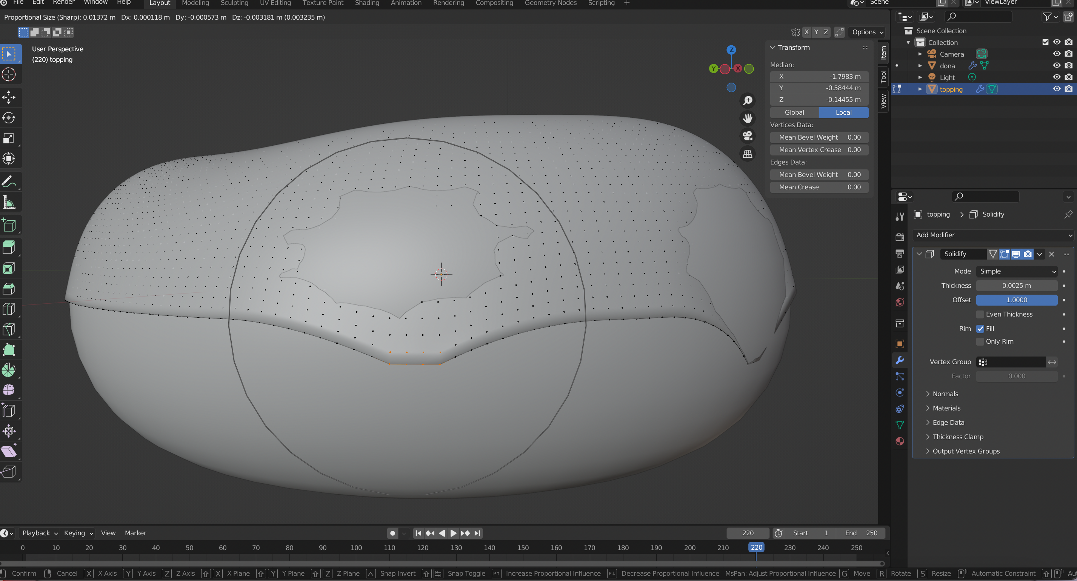Select the Measure tool
Image resolution: width=1077 pixels, height=581 pixels.
9,203
